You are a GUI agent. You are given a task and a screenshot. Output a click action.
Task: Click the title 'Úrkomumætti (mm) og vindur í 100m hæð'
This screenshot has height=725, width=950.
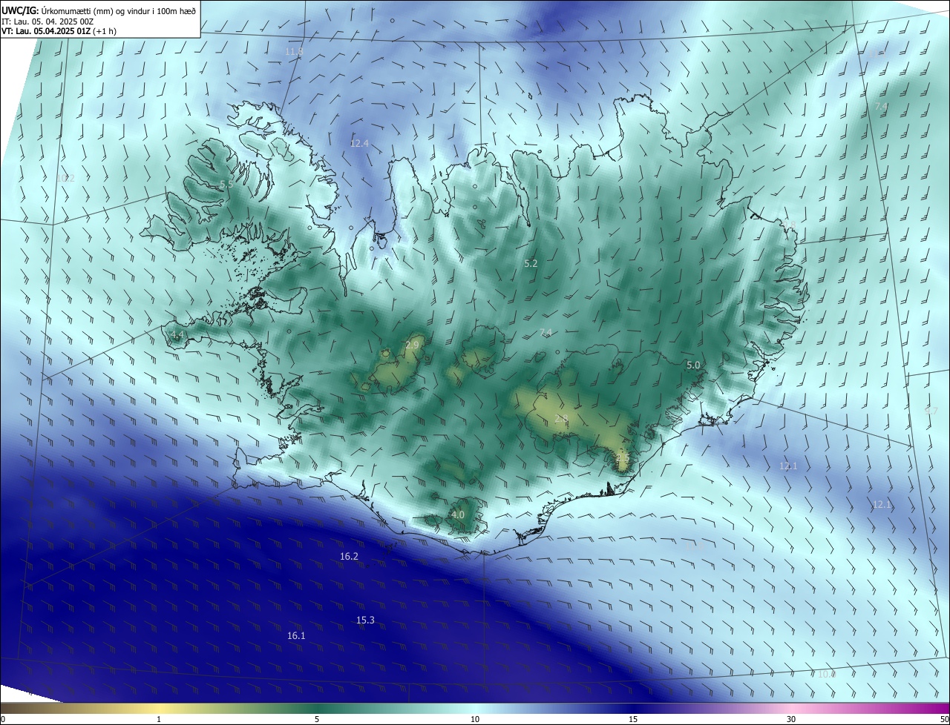(119, 10)
